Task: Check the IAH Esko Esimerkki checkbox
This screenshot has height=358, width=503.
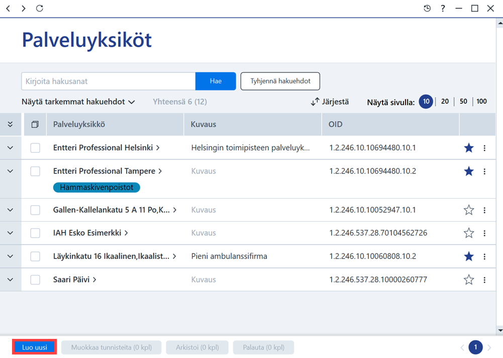Action: [x=35, y=233]
